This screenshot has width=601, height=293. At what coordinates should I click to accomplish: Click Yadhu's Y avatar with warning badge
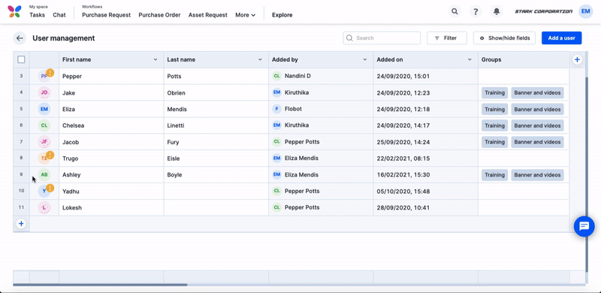pos(44,191)
